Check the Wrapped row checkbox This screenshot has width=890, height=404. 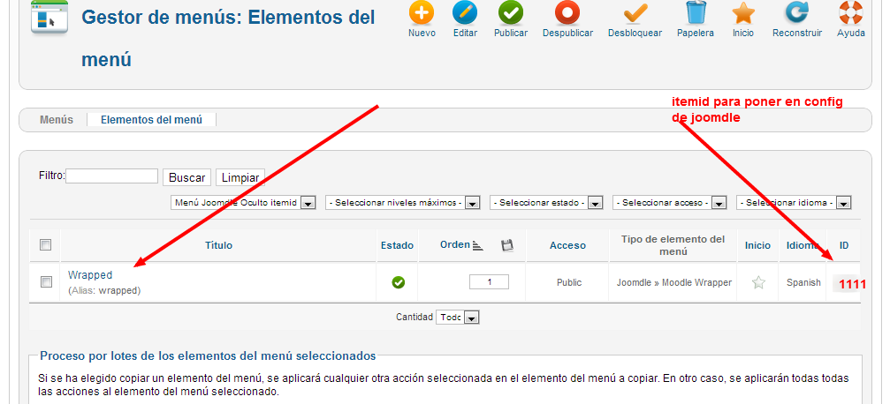click(46, 282)
